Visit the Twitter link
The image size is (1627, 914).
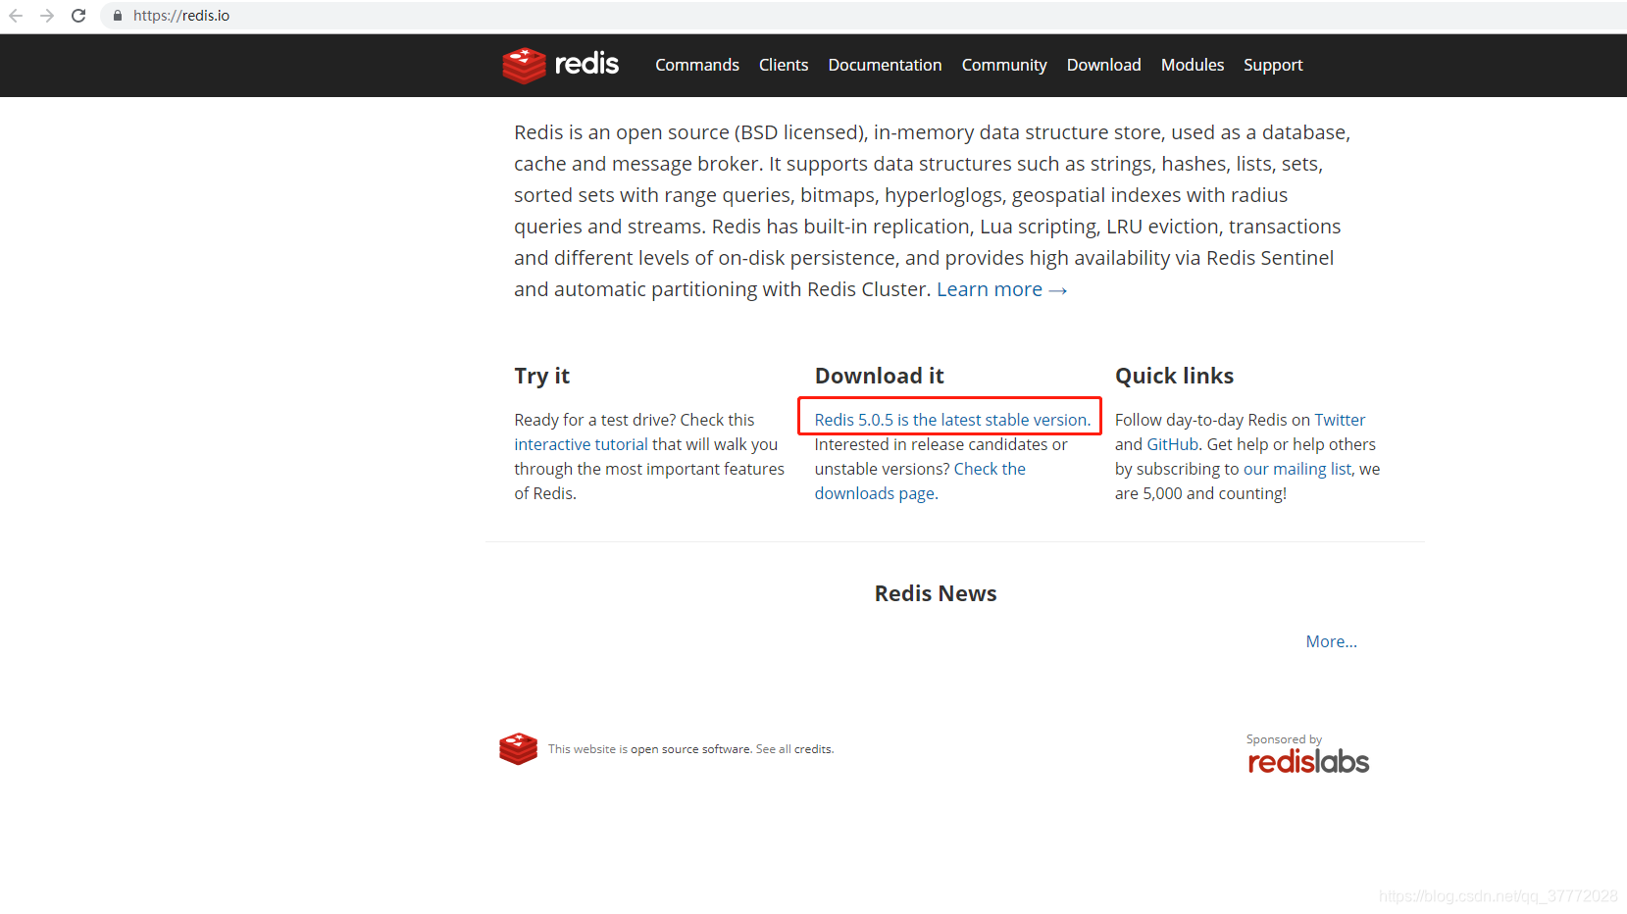tap(1340, 420)
